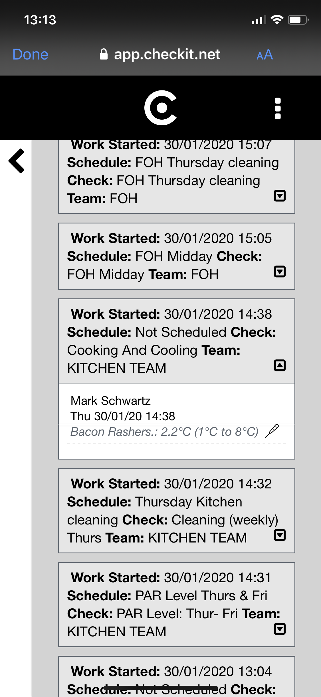Screen dimensions: 321x697
Task: Tap Done to close the browser
Action: [31, 54]
